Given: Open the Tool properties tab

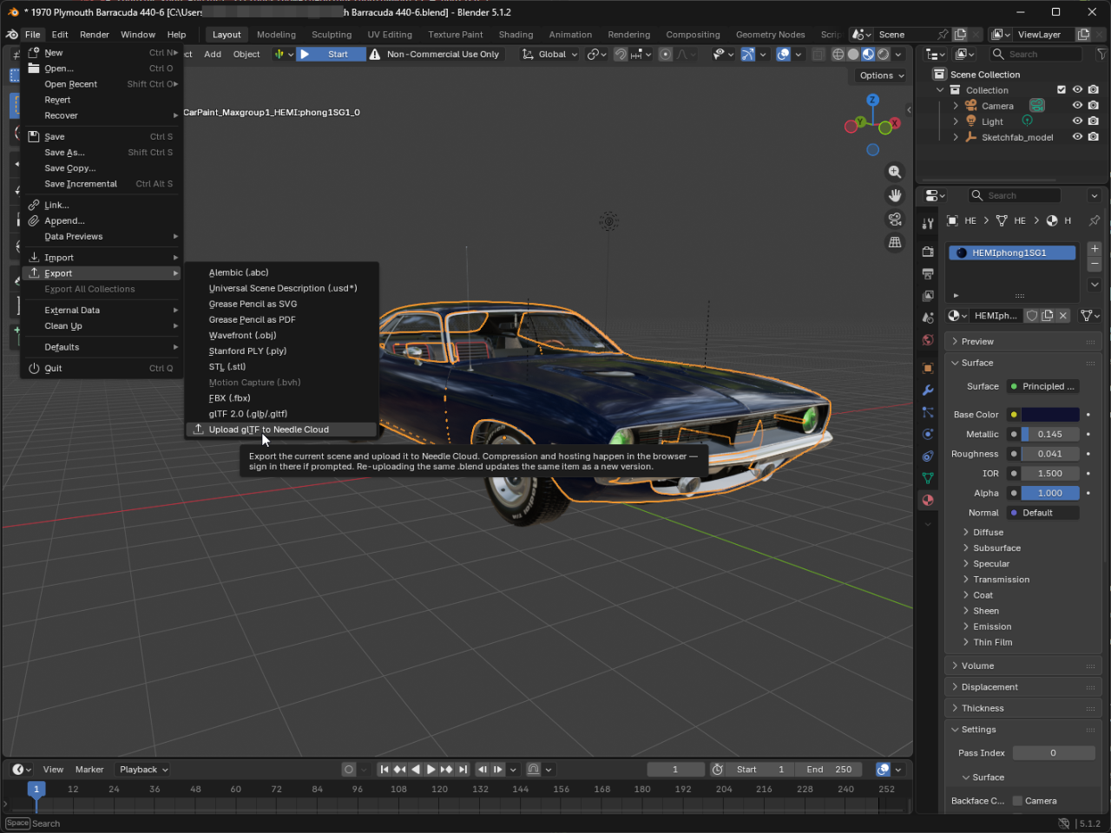Looking at the screenshot, I should coord(928,223).
